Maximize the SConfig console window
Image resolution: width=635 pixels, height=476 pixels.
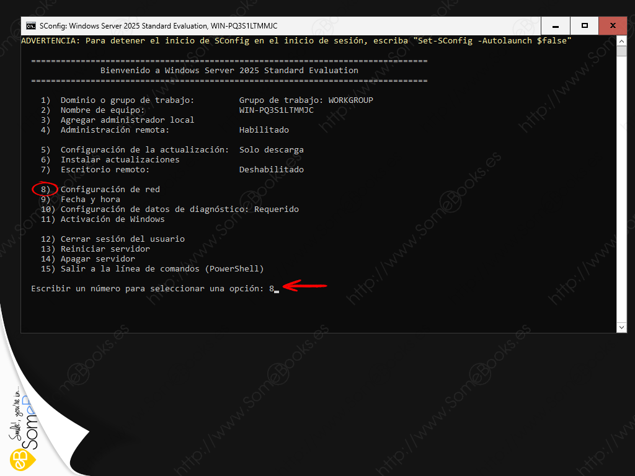[584, 26]
